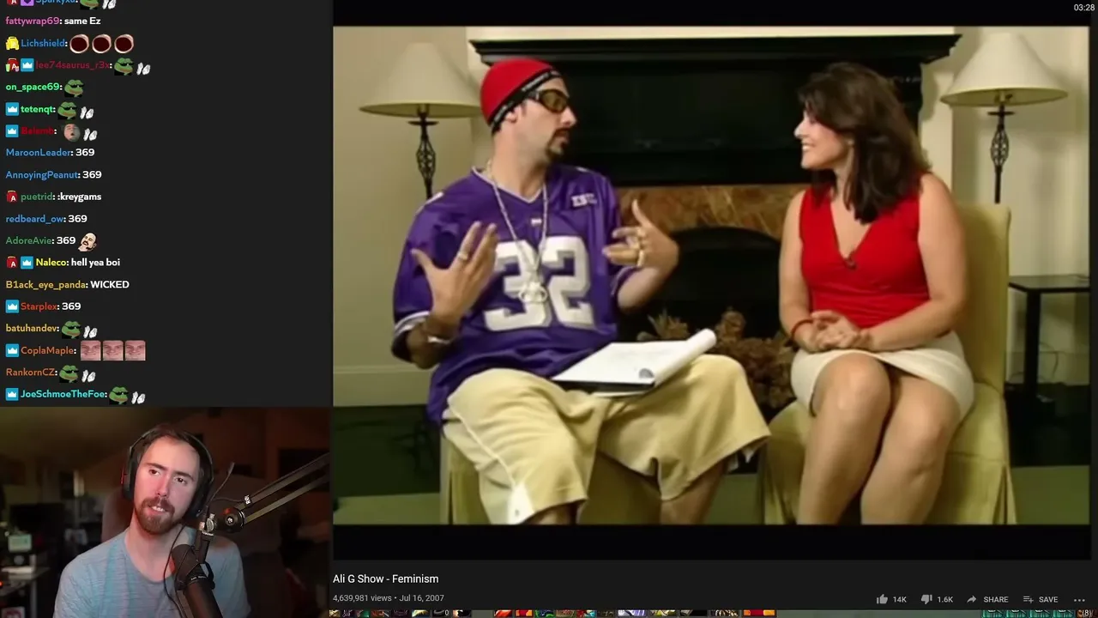Click the first face emote after CoplaMaple
Screen dimensions: 1098x618
tap(90, 350)
